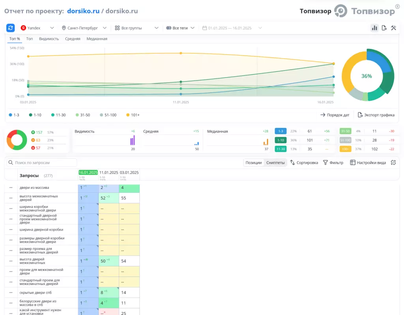
Task: Click the dash icon beside высота дверей межкомнатных
Action: click(11, 261)
